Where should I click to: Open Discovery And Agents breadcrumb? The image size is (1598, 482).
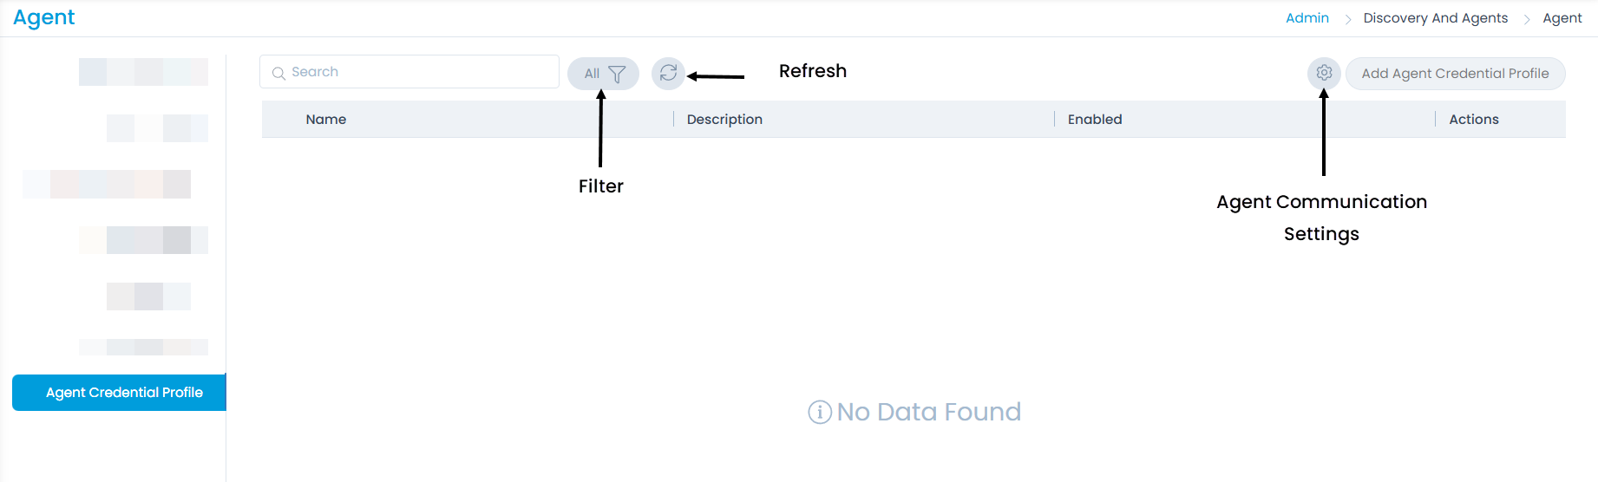(1435, 18)
